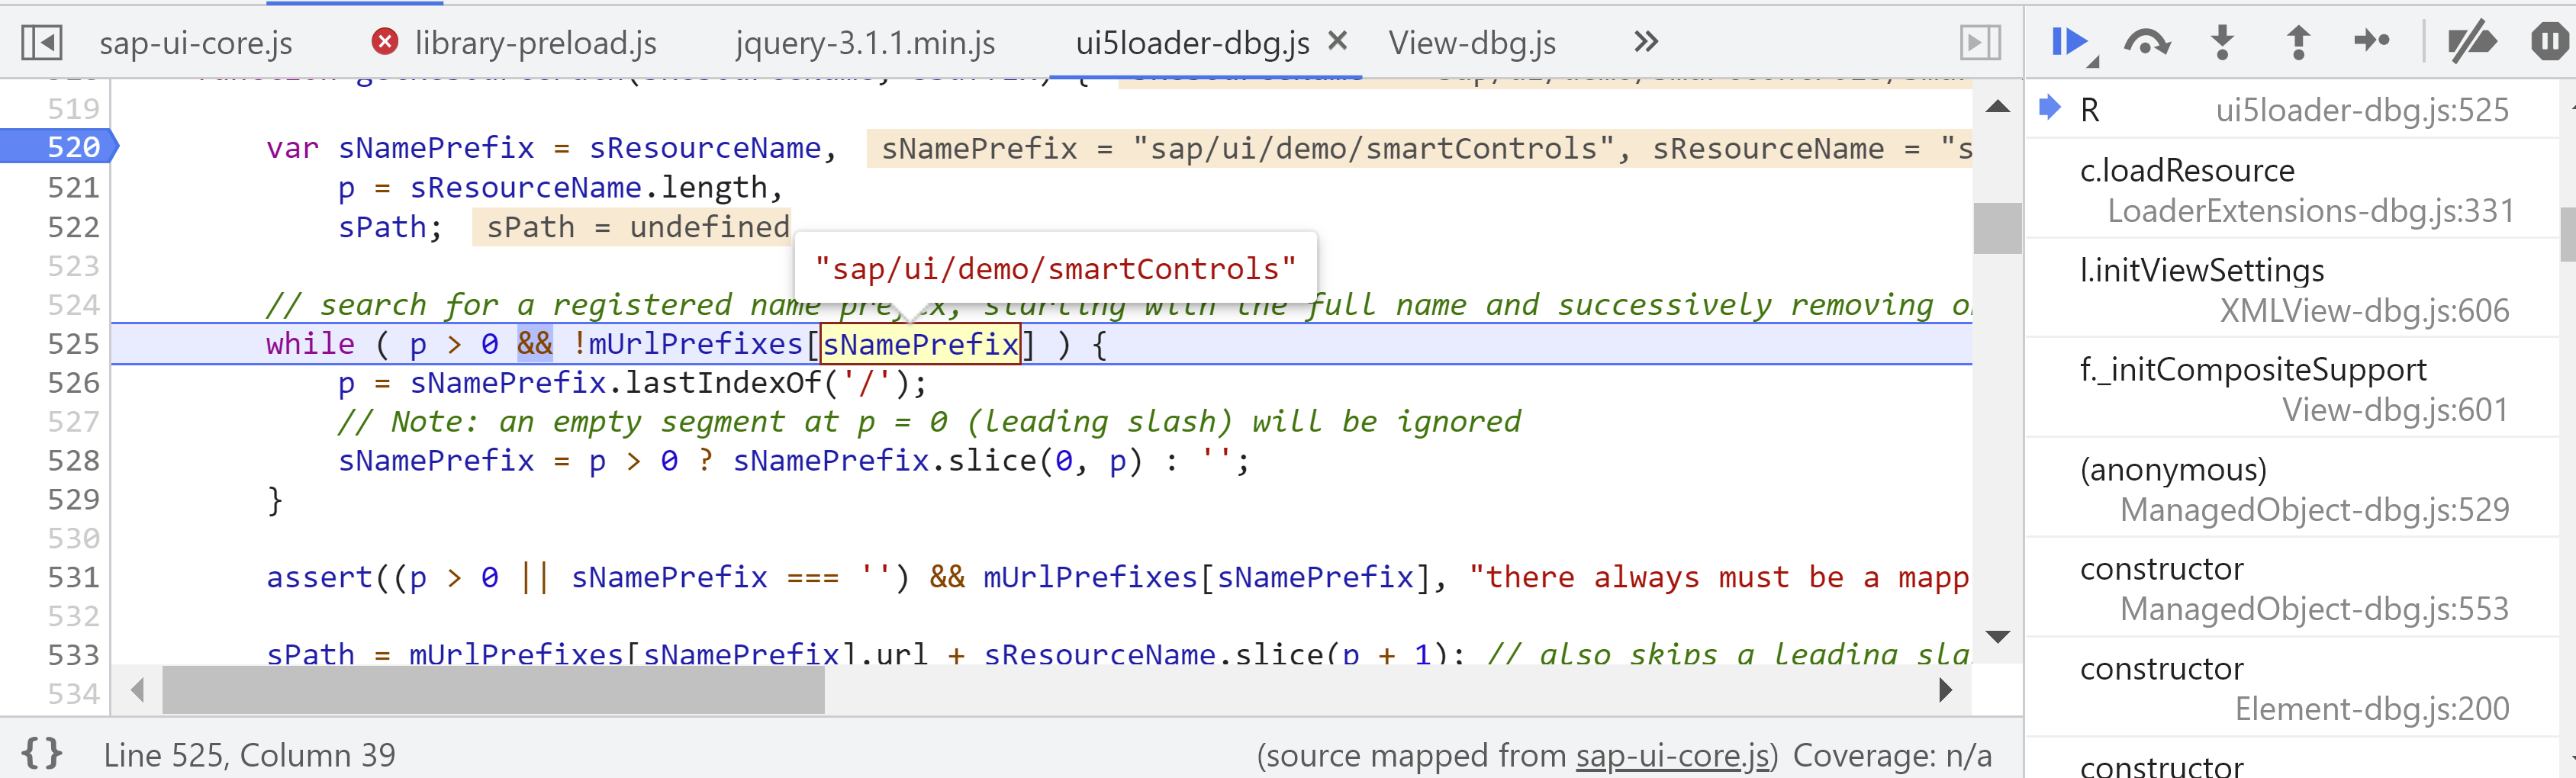2576x778 pixels.
Task: Click the highlighted sNamePrefix variable
Action: click(920, 344)
